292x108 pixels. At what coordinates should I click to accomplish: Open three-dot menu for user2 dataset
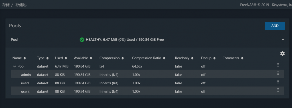[278, 90]
